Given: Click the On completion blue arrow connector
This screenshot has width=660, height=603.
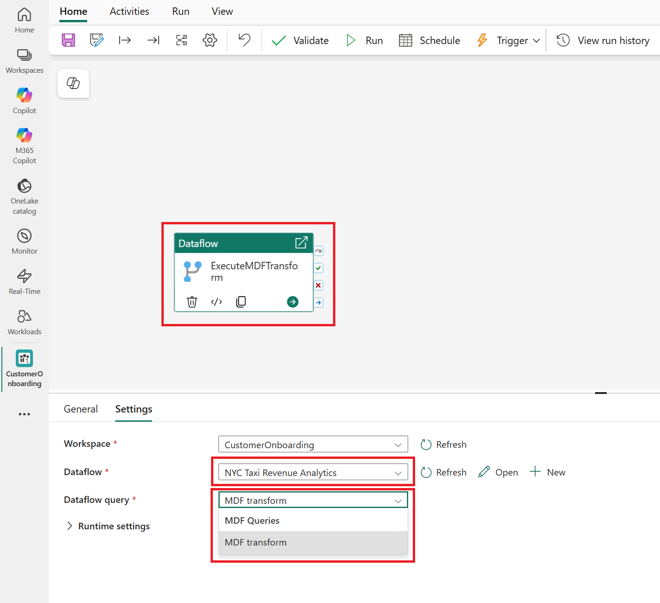Looking at the screenshot, I should pyautogui.click(x=319, y=302).
